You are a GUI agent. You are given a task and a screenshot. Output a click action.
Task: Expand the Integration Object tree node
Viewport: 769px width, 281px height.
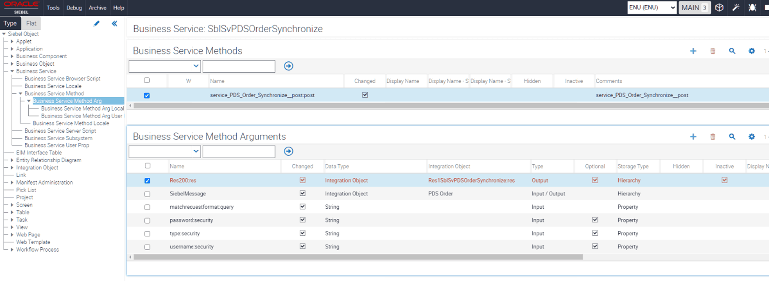[x=12, y=168]
